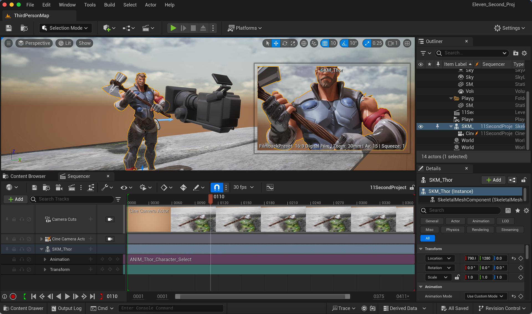Open the Settings dropdown in toolbar

tap(510, 28)
